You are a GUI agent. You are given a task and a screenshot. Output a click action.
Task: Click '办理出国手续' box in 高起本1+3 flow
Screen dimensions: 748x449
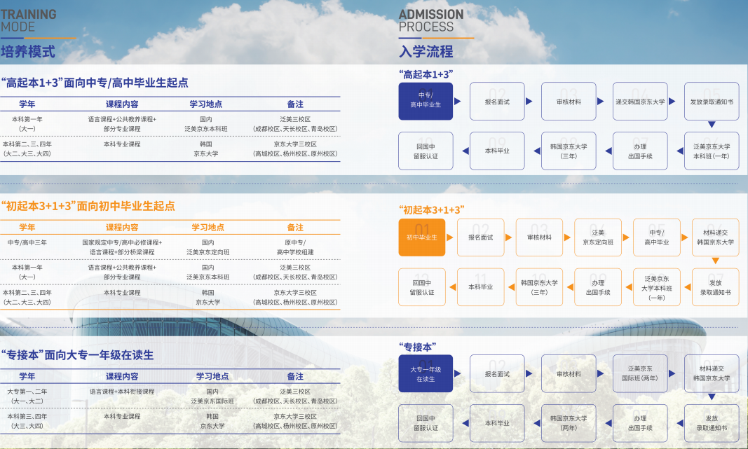tap(640, 151)
